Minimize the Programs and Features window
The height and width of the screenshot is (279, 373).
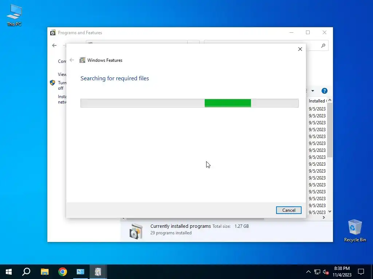(291, 32)
